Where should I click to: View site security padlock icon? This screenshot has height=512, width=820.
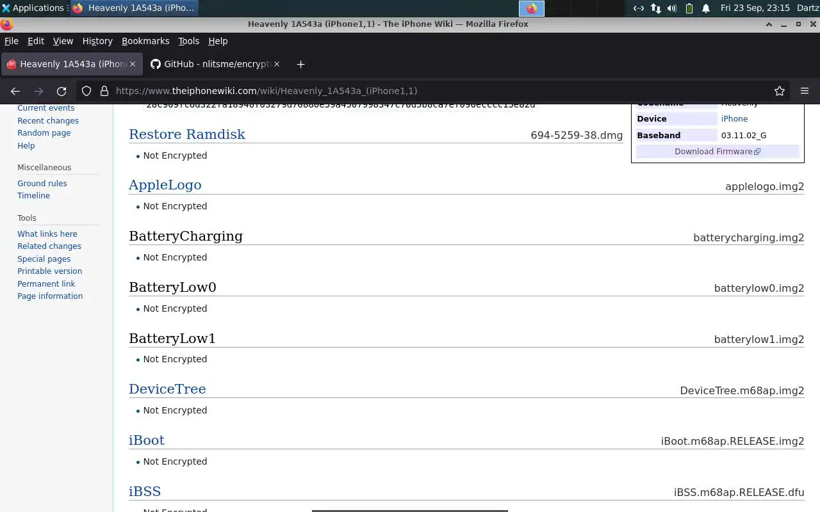tap(104, 91)
